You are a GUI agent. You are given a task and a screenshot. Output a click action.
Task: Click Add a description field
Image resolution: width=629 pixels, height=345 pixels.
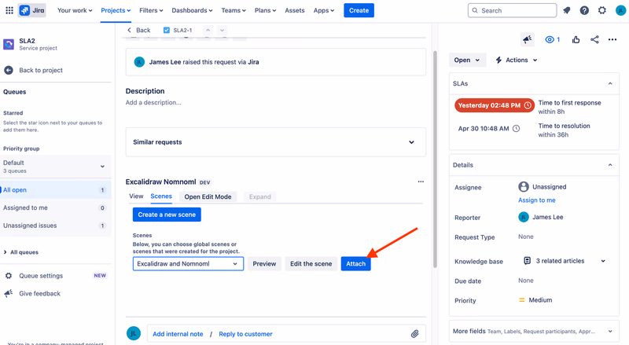153,102
